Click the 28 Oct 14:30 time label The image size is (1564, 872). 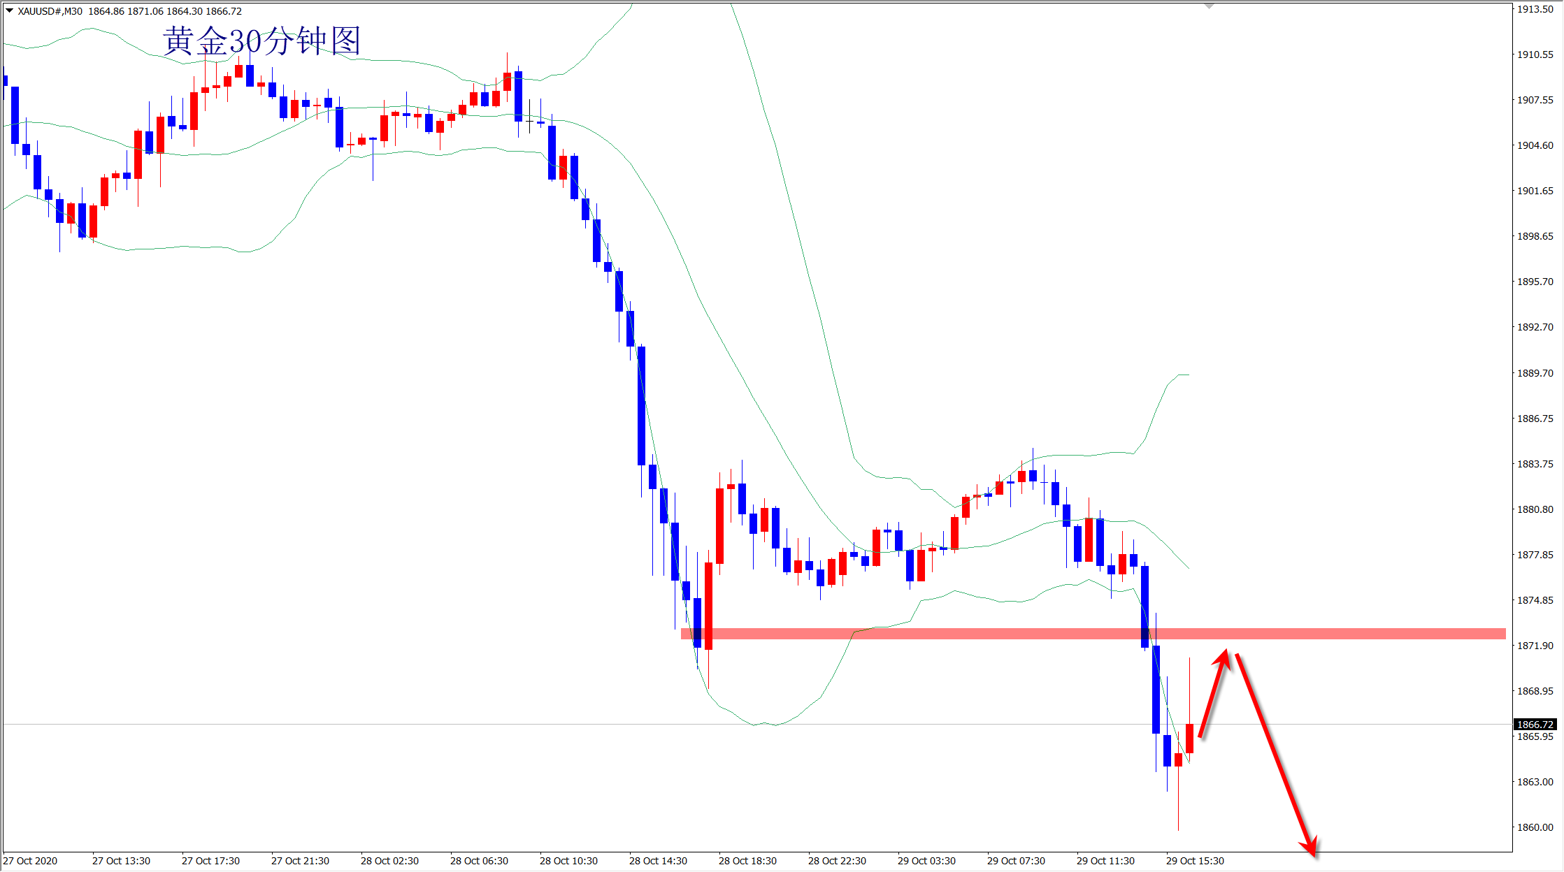tap(658, 861)
